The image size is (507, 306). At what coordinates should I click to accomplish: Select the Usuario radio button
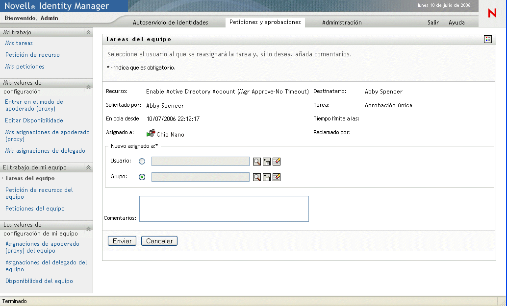click(142, 162)
